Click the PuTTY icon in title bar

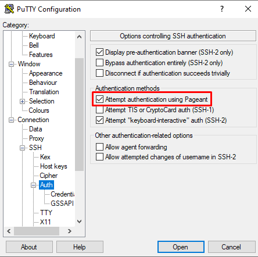click(9, 9)
